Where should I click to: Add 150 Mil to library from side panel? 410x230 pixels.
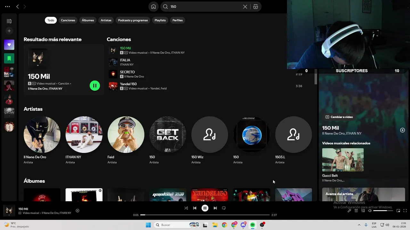tap(402, 130)
